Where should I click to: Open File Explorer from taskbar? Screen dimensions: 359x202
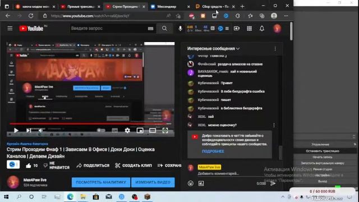83,197
